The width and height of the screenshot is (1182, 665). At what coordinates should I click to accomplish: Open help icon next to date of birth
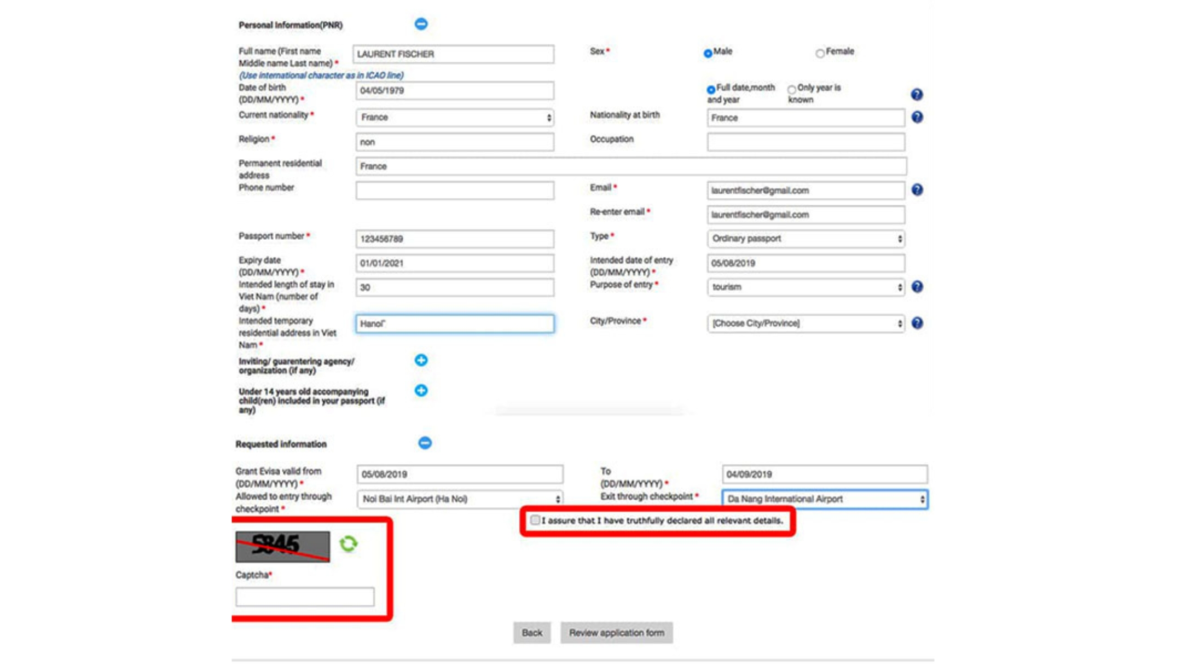pyautogui.click(x=917, y=94)
